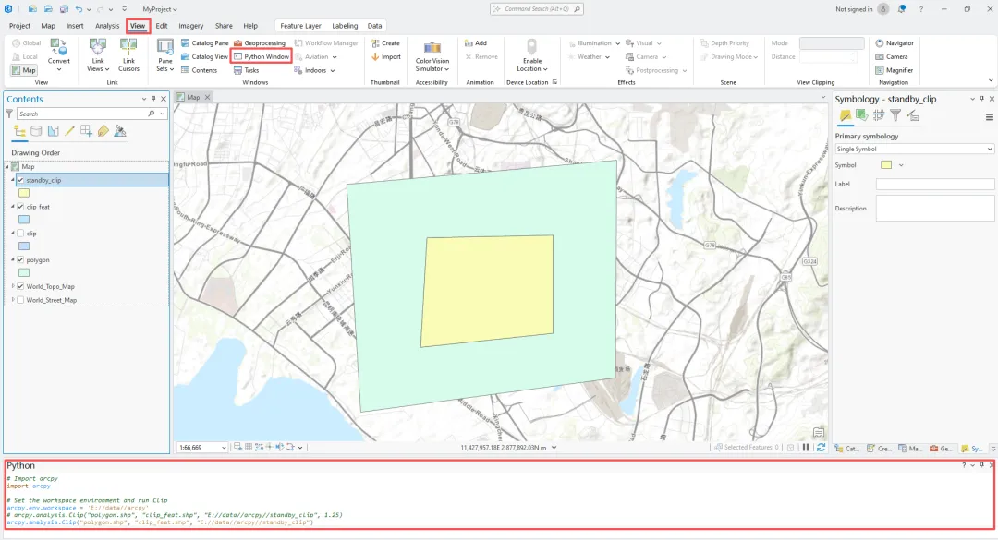
Task: Select List By Snapping icon
Action: (86, 131)
